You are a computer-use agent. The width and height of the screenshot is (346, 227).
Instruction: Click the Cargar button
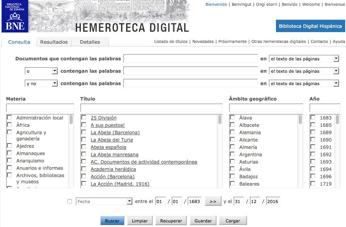233,220
